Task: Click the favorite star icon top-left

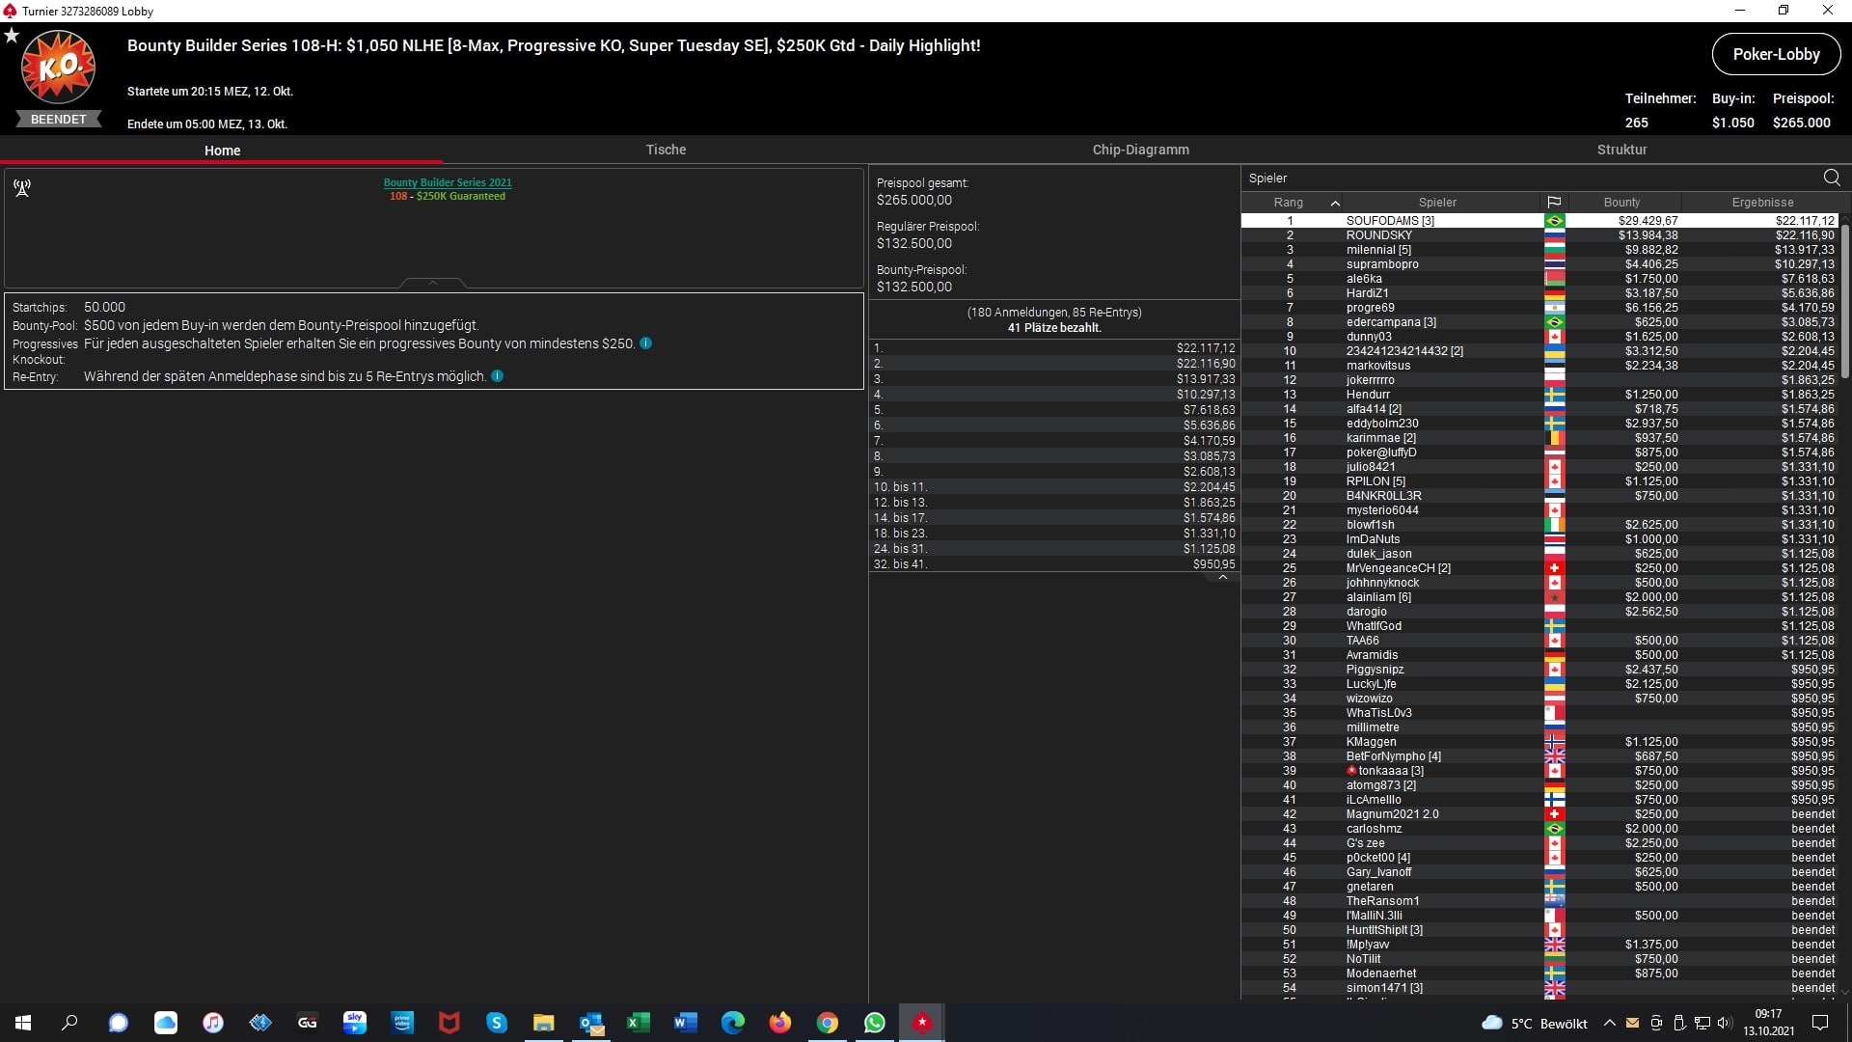Action: pos(12,36)
